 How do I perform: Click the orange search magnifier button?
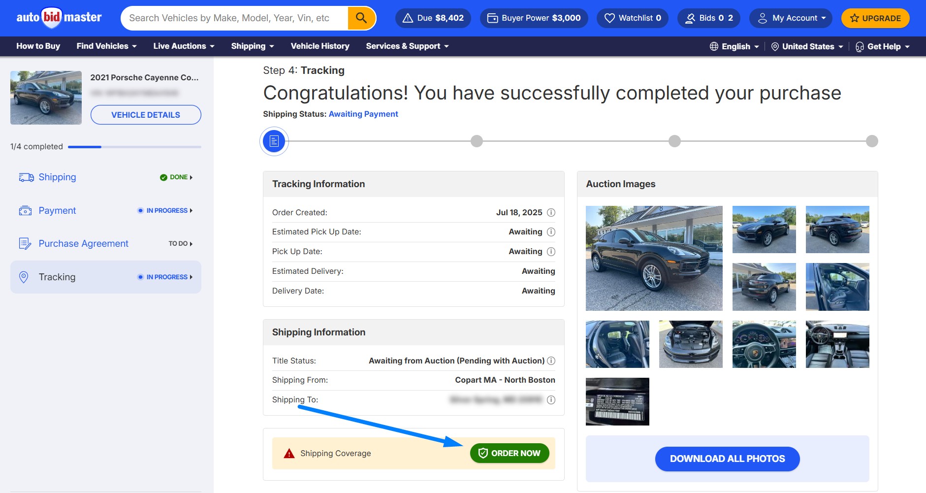(361, 18)
